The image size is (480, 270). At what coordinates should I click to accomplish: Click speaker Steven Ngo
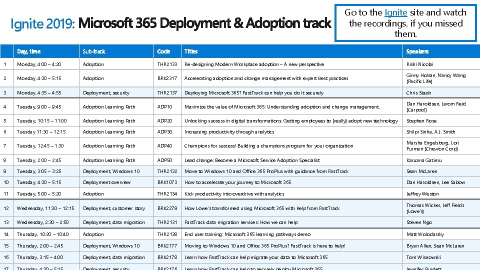419,222
